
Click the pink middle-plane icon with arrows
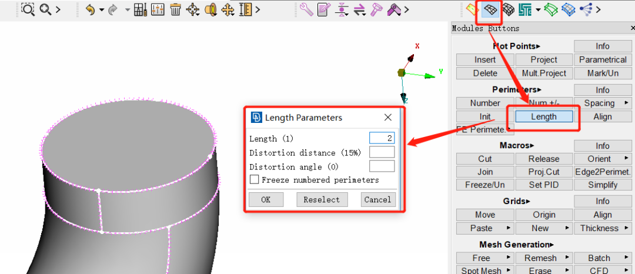pos(342,9)
